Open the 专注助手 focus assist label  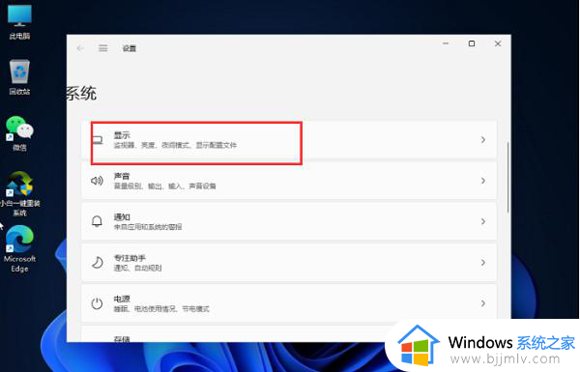tap(130, 258)
